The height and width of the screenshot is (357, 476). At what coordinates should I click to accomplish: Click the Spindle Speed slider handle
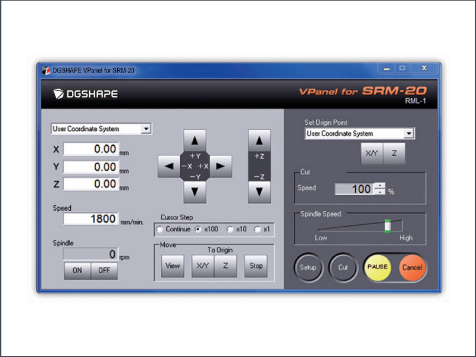click(x=388, y=226)
